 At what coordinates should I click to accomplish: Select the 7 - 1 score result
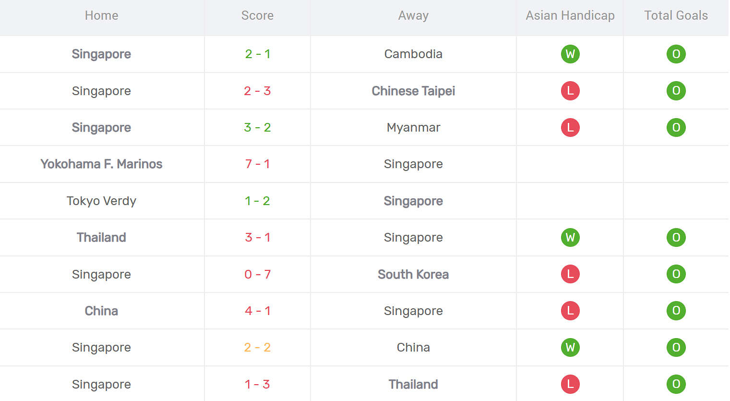click(257, 164)
